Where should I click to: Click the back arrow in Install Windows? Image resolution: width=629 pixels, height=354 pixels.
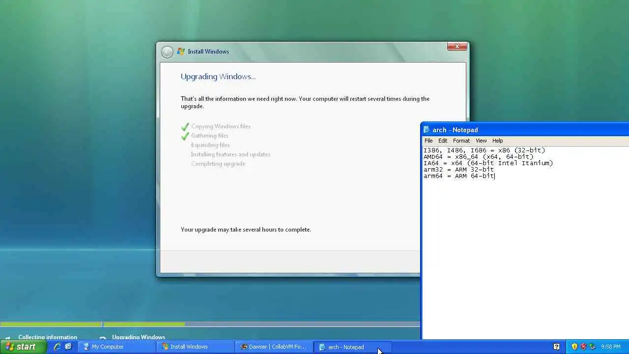tap(167, 52)
